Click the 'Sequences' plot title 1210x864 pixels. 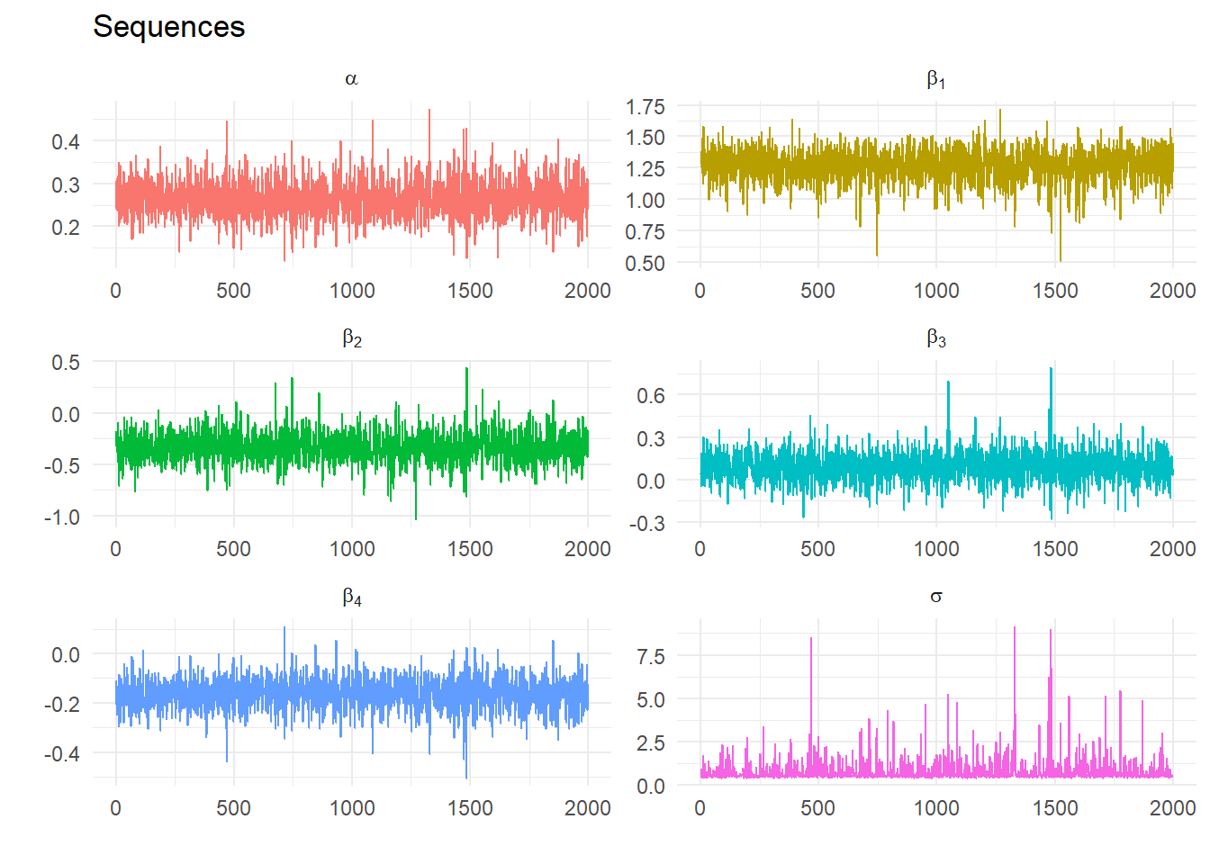click(x=168, y=27)
